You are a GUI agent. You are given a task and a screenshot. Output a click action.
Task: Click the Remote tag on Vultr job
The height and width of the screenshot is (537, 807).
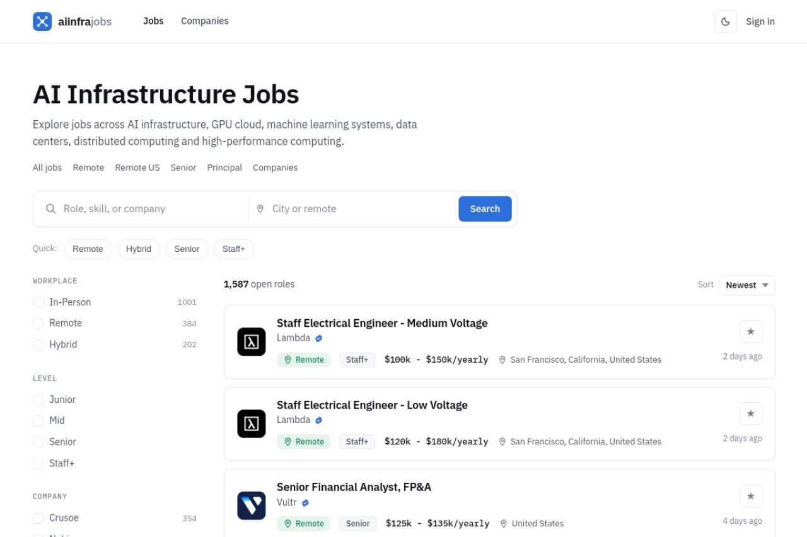(303, 524)
